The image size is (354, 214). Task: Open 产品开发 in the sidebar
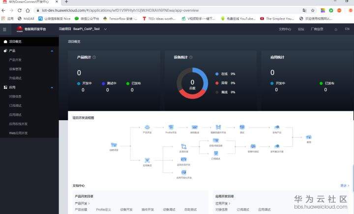(x=15, y=60)
